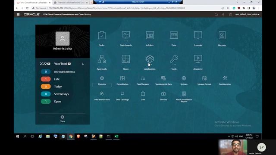
Task: Open Data Exchange sub-icon
Action: pos(122,94)
